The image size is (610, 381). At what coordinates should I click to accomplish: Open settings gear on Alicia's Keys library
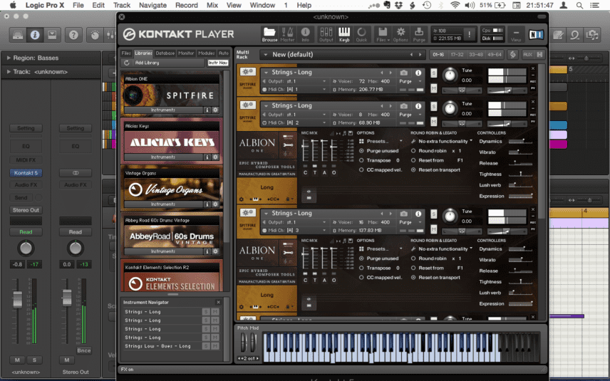215,157
